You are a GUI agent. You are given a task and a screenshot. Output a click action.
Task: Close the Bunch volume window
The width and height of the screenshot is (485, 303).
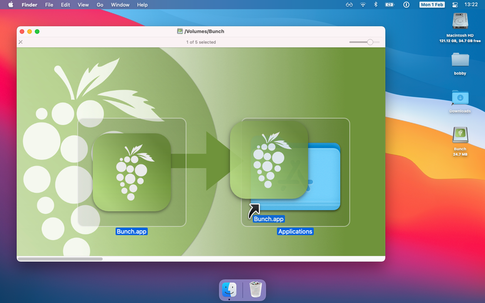[x=22, y=32]
